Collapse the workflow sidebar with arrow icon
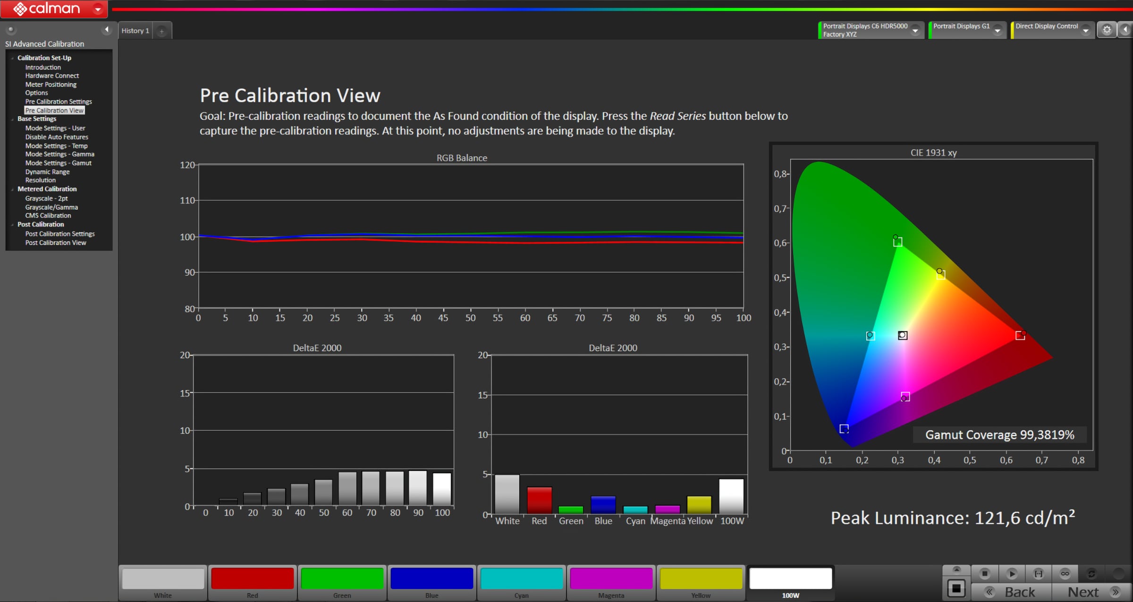Image resolution: width=1133 pixels, height=602 pixels. (x=107, y=30)
